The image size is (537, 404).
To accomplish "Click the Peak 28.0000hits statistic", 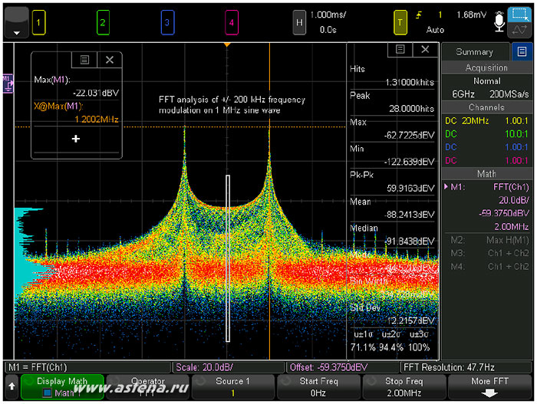I will coord(392,102).
